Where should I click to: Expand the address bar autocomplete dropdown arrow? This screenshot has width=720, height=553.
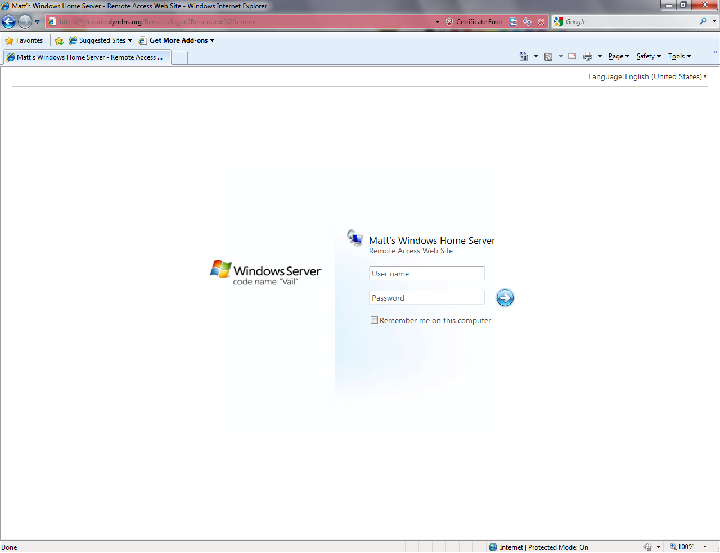(x=437, y=22)
